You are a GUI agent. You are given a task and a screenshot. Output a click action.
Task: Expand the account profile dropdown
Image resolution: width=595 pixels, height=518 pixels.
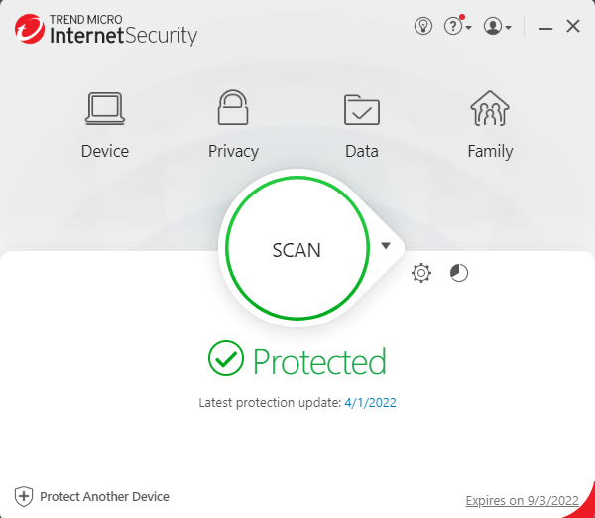tap(496, 27)
